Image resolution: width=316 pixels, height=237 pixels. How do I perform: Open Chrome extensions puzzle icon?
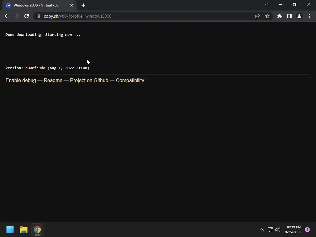(280, 16)
